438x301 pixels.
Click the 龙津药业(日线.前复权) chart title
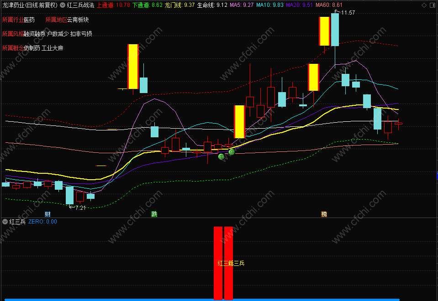[x=30, y=5]
